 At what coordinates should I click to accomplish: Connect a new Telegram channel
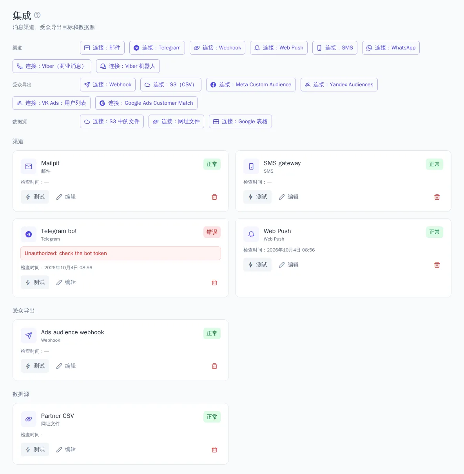(157, 48)
